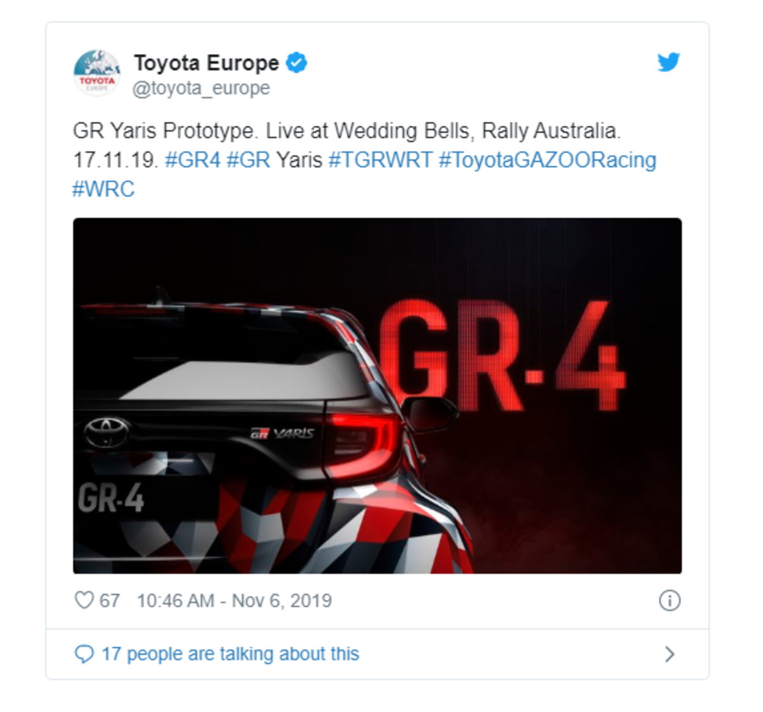Click the @toyota_europe handle

201,88
